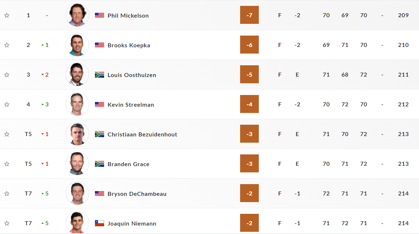Star Louis Oosthuizen as a favorite

(x=7, y=75)
